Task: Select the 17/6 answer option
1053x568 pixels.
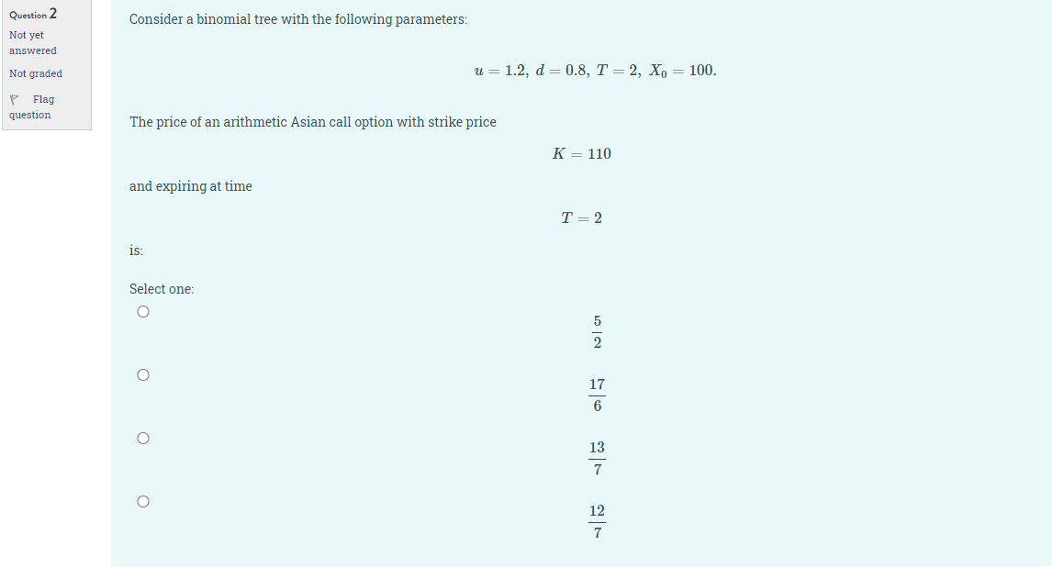Action: point(143,374)
